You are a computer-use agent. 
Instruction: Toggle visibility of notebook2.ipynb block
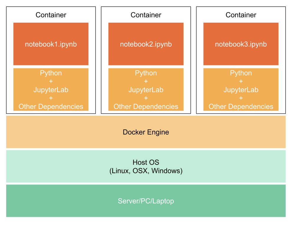(x=146, y=44)
